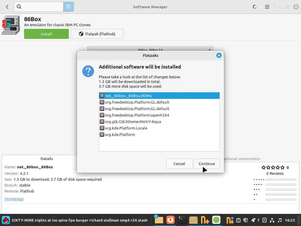The height and width of the screenshot is (226, 301).
Task: Click the package icon beside net._86box._86Box.ROMs
Action: click(102, 96)
